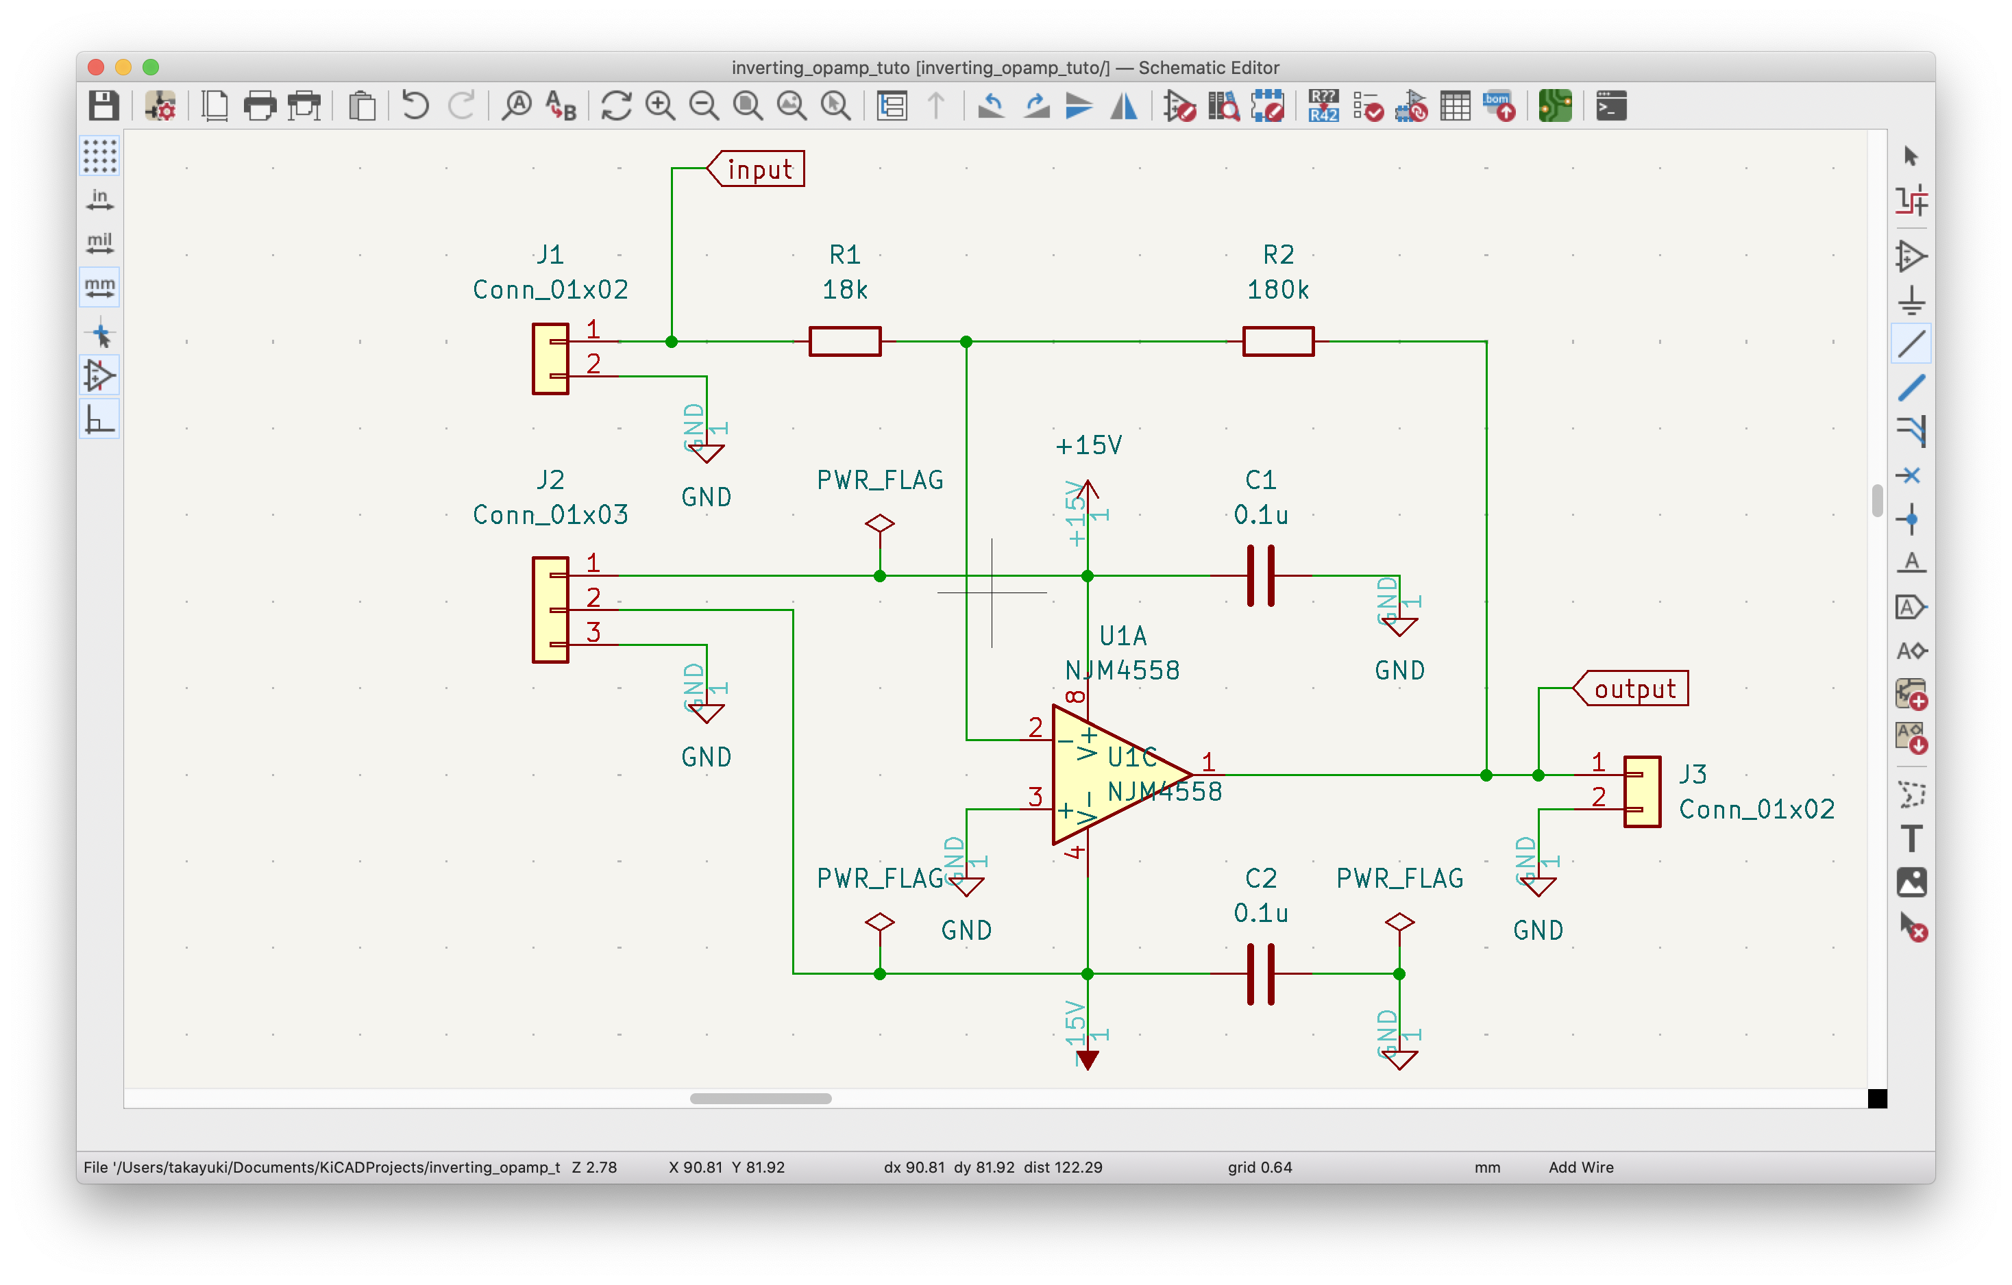Viewport: 2012px width, 1285px height.
Task: Rotate selection counter-clockwise
Action: pyautogui.click(x=992, y=106)
